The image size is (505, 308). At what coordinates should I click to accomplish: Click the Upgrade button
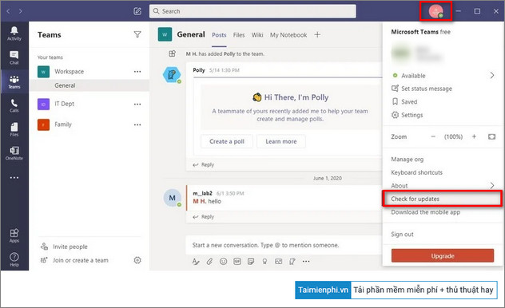click(443, 256)
